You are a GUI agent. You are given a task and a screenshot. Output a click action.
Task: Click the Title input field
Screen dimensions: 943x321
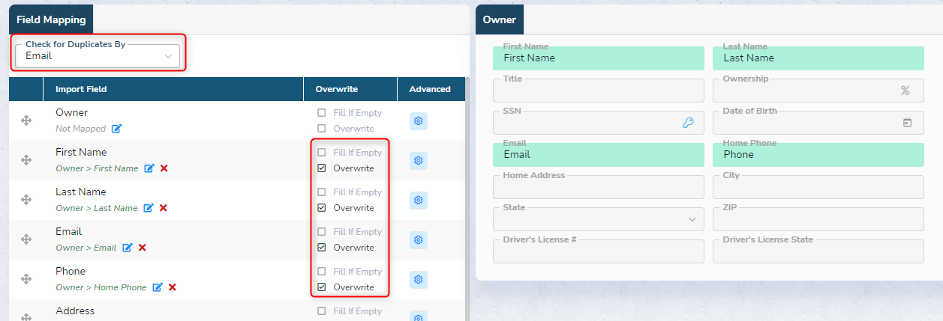[x=599, y=91]
